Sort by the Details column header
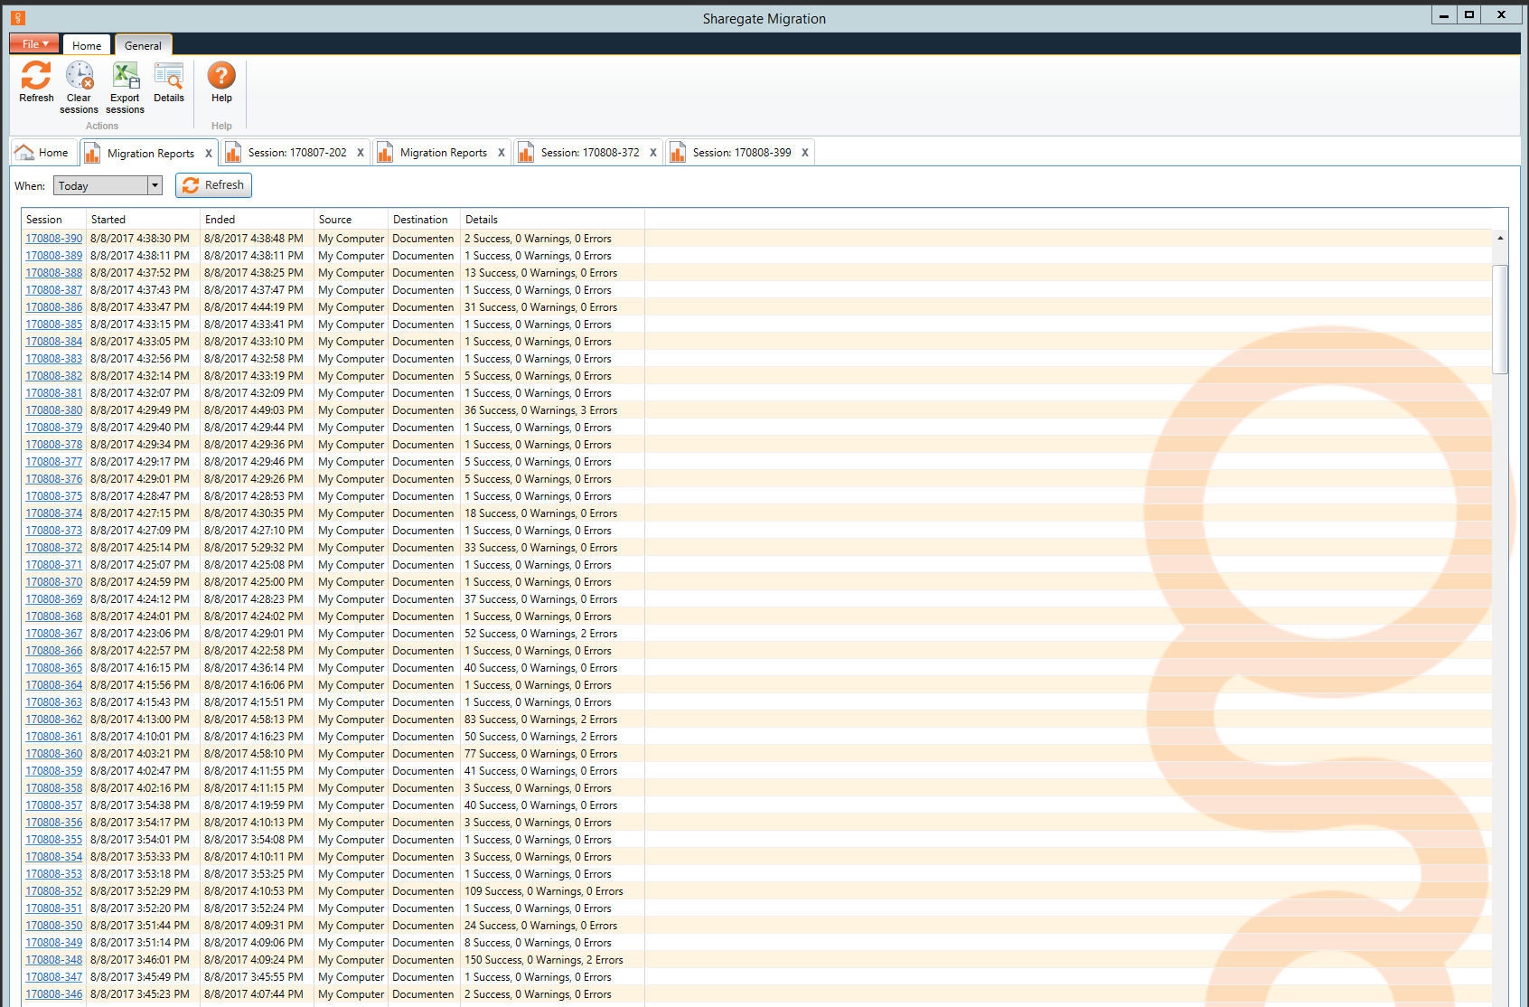This screenshot has height=1007, width=1529. point(552,219)
